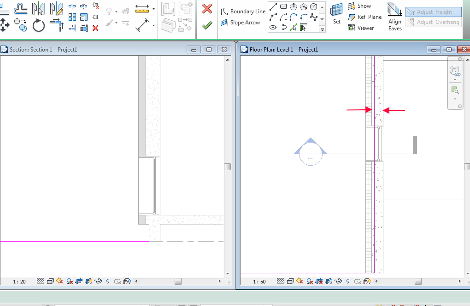
Task: Choose the Tangent End Arc draw tool
Action: pyautogui.click(x=294, y=17)
